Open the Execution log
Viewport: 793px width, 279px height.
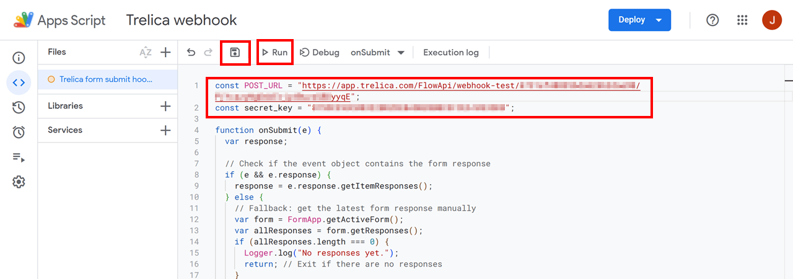[x=451, y=53]
